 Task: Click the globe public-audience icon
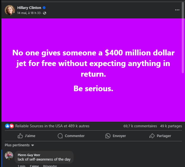(x=45, y=13)
